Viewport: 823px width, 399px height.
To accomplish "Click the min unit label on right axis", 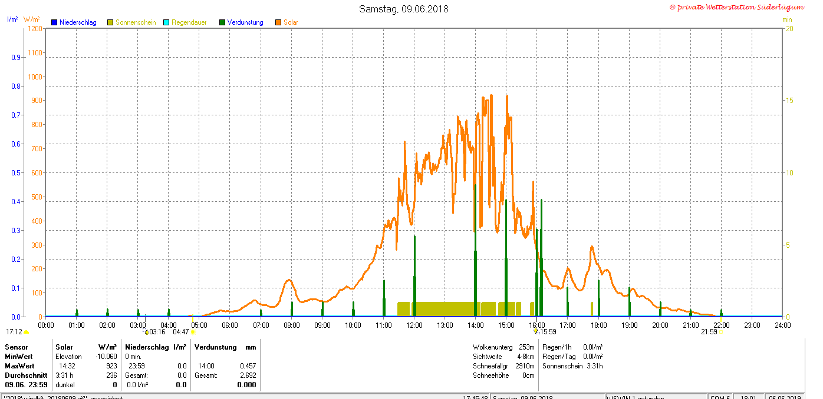I will click(x=787, y=19).
